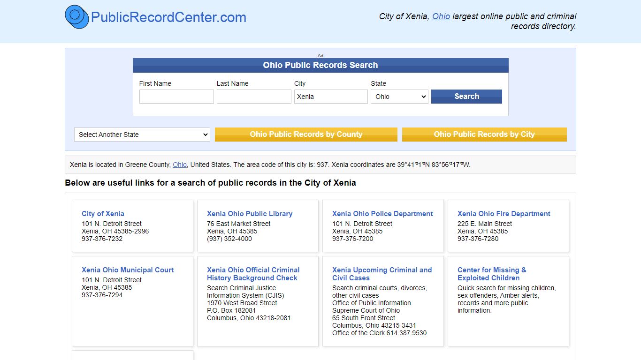Expand the Select Another State dropdown
The width and height of the screenshot is (641, 360).
[142, 135]
